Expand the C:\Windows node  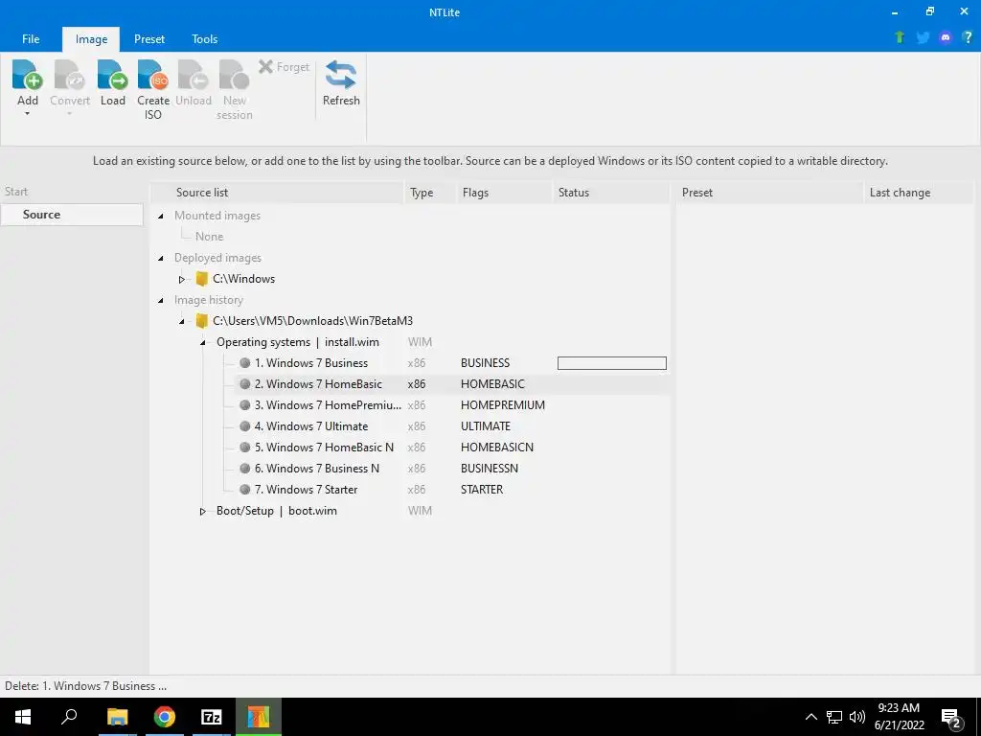181,279
